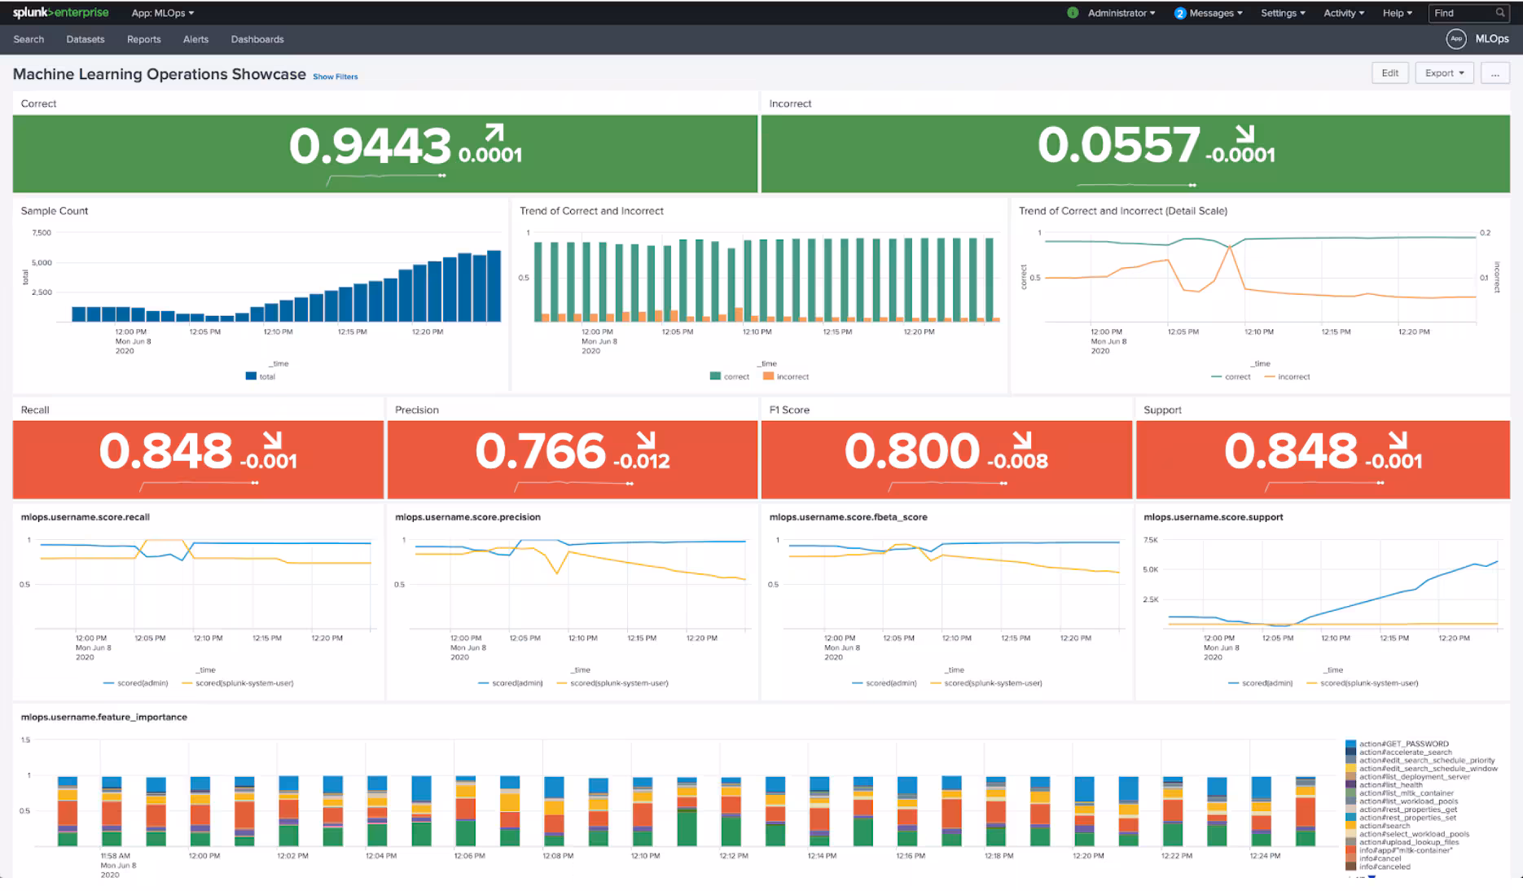Click the Show Filters link
The image size is (1523, 891).
pyautogui.click(x=335, y=76)
